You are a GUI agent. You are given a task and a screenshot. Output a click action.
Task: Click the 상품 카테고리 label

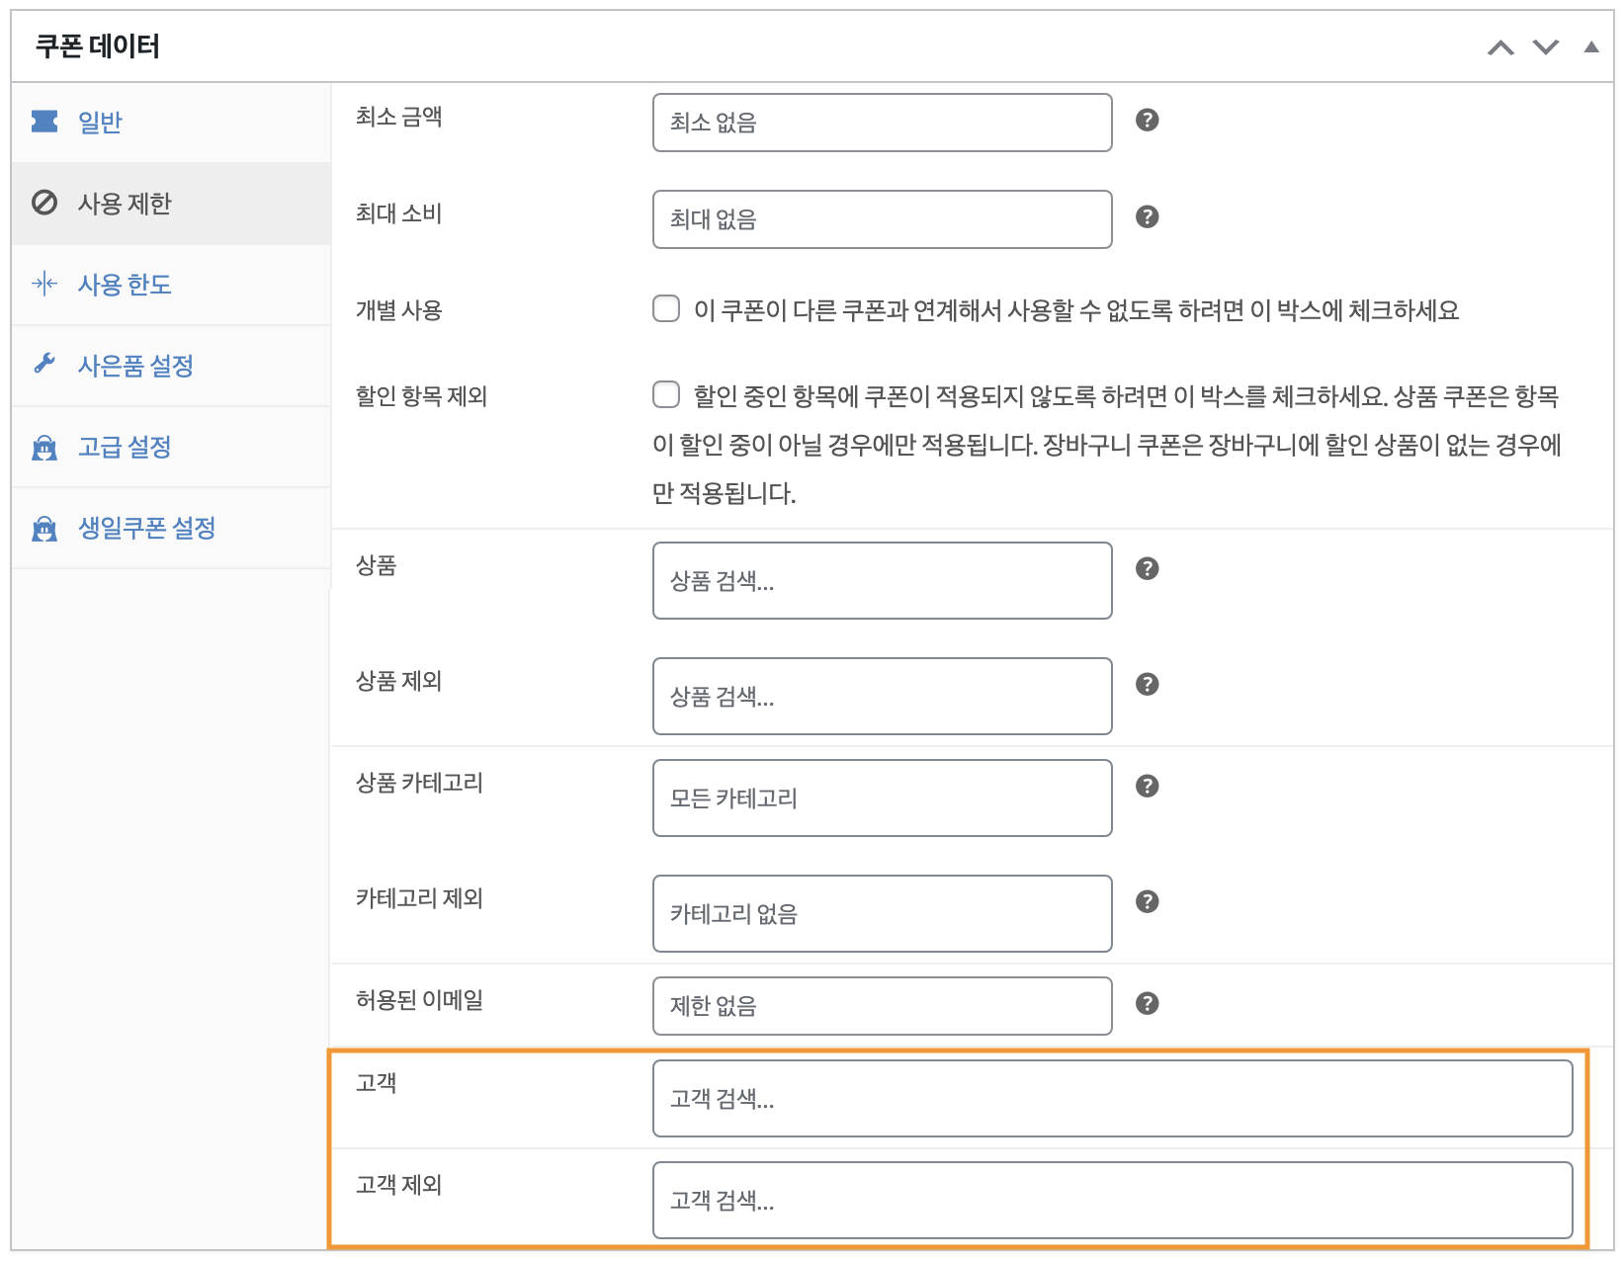coord(419,783)
